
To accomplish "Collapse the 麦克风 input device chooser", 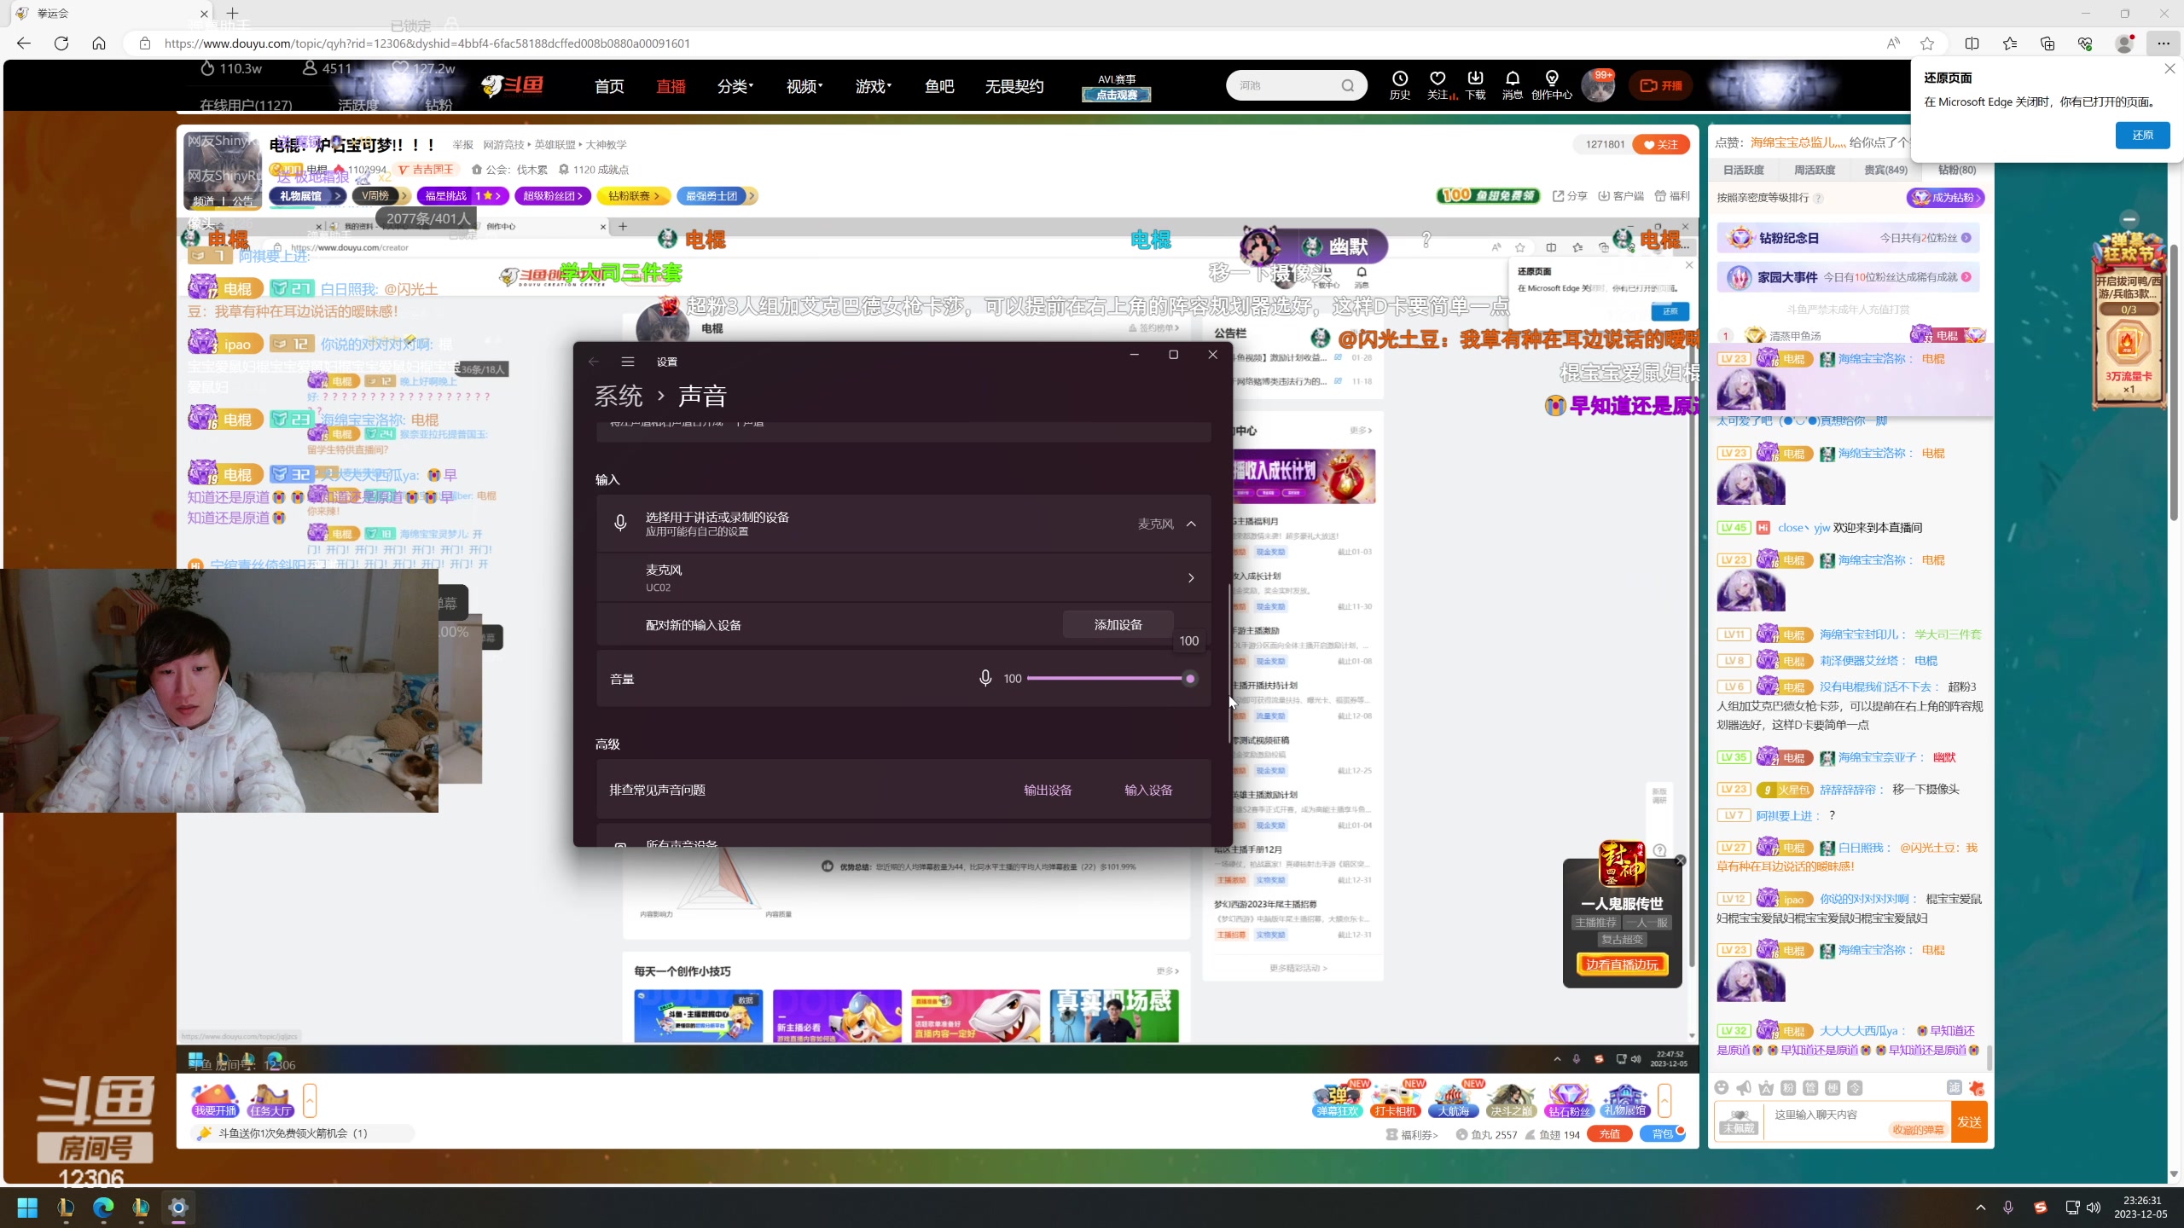I will pos(1191,524).
